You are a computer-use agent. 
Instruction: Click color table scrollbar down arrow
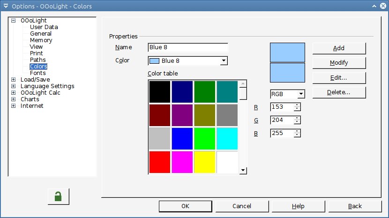click(x=243, y=170)
